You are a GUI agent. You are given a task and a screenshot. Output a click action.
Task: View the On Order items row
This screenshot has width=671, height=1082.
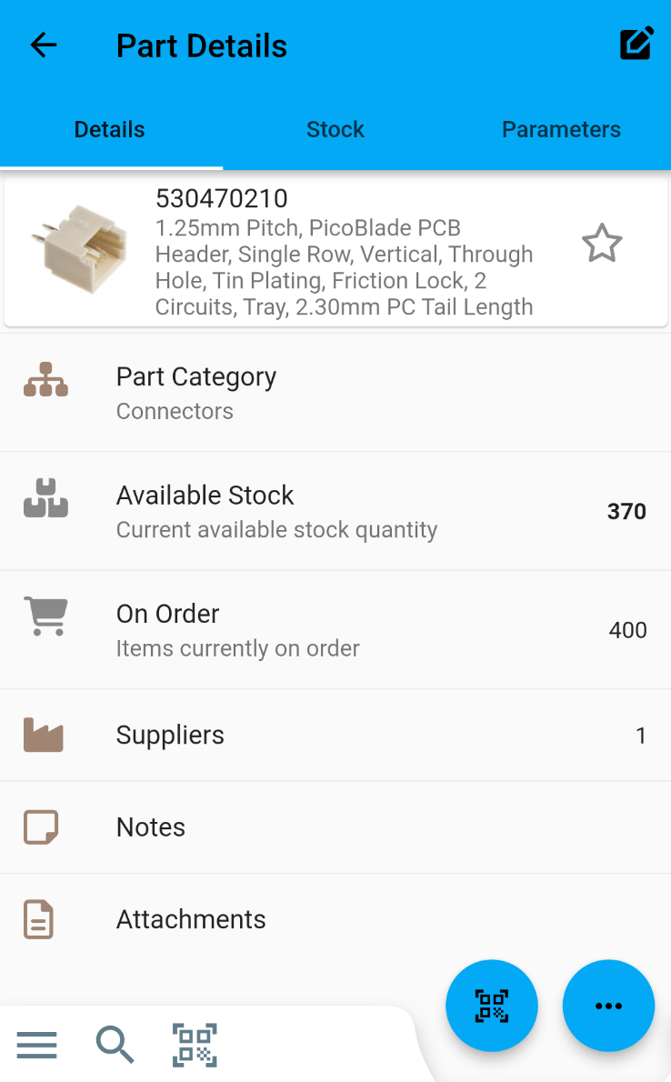[x=335, y=630]
